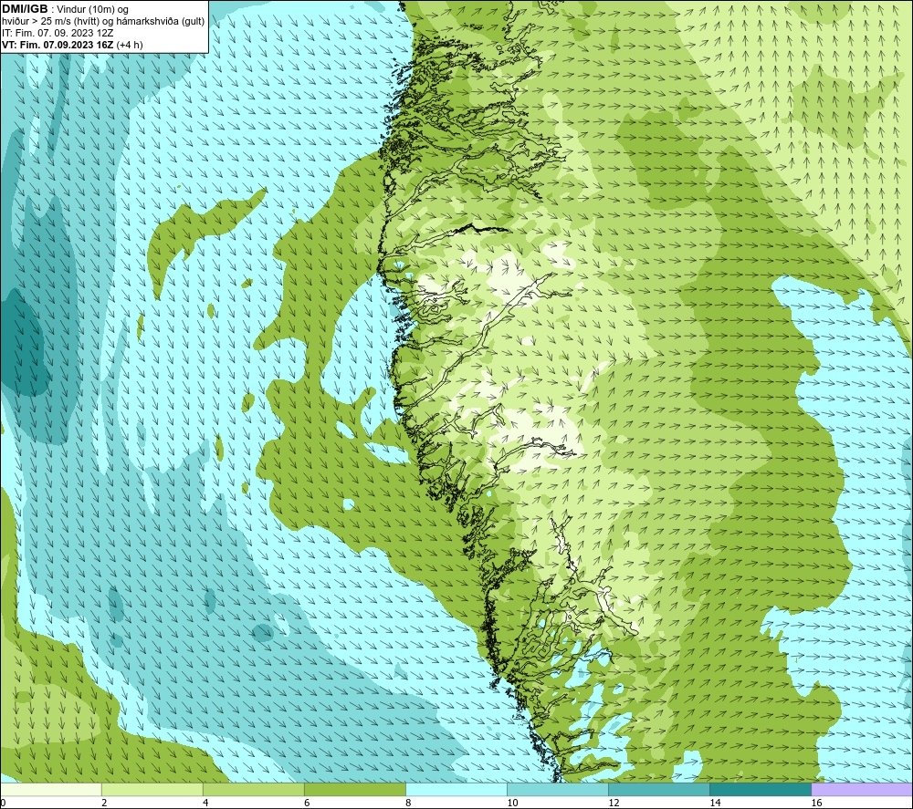Click the darker green 6–8 m/s swatch
This screenshot has height=809, width=913.
click(354, 789)
